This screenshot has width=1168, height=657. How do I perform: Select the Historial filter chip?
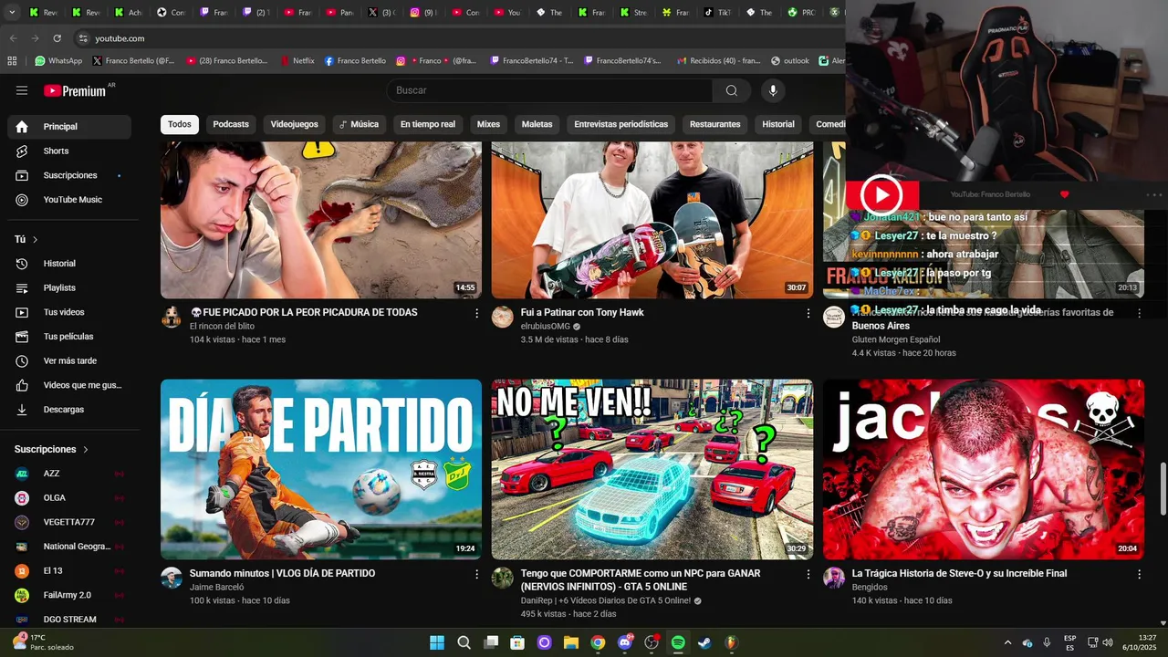tap(778, 124)
